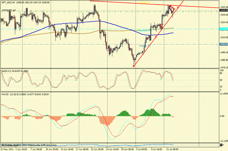The image size is (228, 151).
Task: Select the blue moving average line
Action: coord(87,22)
